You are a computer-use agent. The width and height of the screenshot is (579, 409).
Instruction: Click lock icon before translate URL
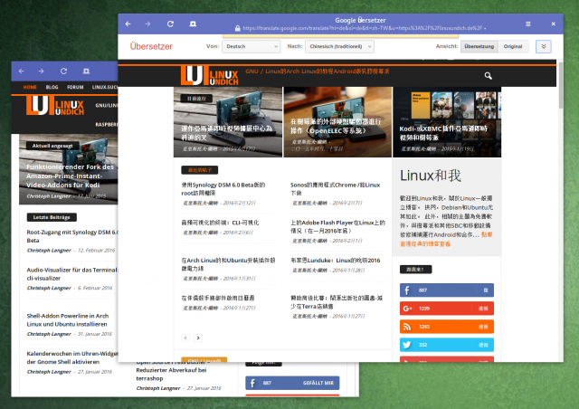(x=237, y=28)
